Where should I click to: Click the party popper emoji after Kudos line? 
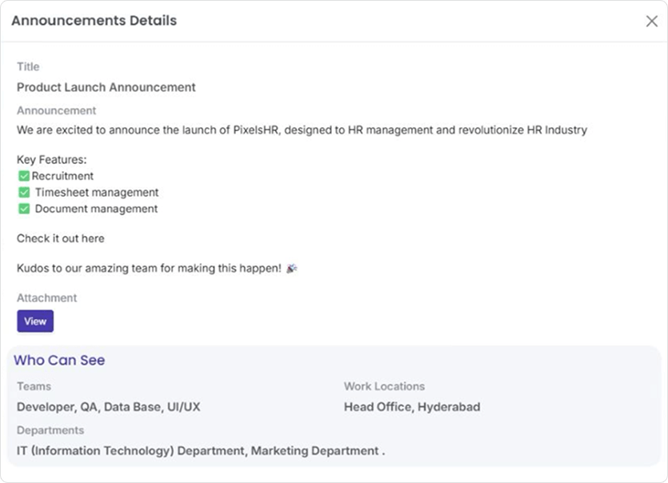click(x=291, y=269)
